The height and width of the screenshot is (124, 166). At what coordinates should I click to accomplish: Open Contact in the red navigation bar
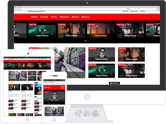pos(86,17)
